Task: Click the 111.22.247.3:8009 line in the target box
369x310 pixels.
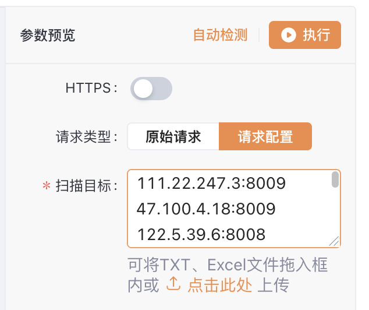Action: coord(211,184)
